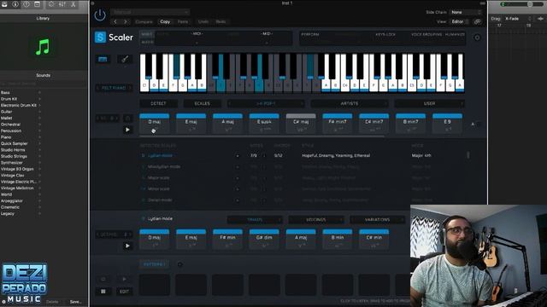
Task: Toggle the AUDIO input source button
Action: [146, 42]
